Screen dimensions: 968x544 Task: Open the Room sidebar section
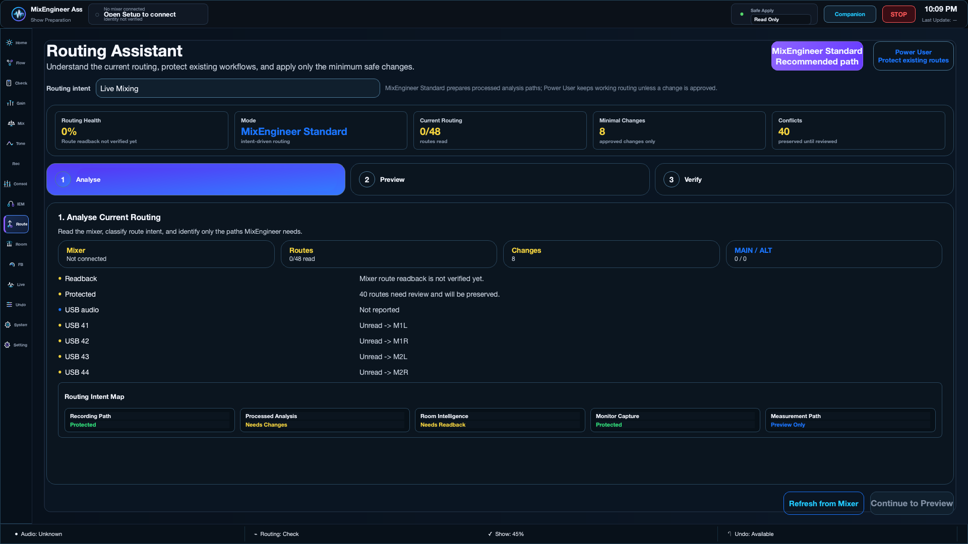coord(16,244)
